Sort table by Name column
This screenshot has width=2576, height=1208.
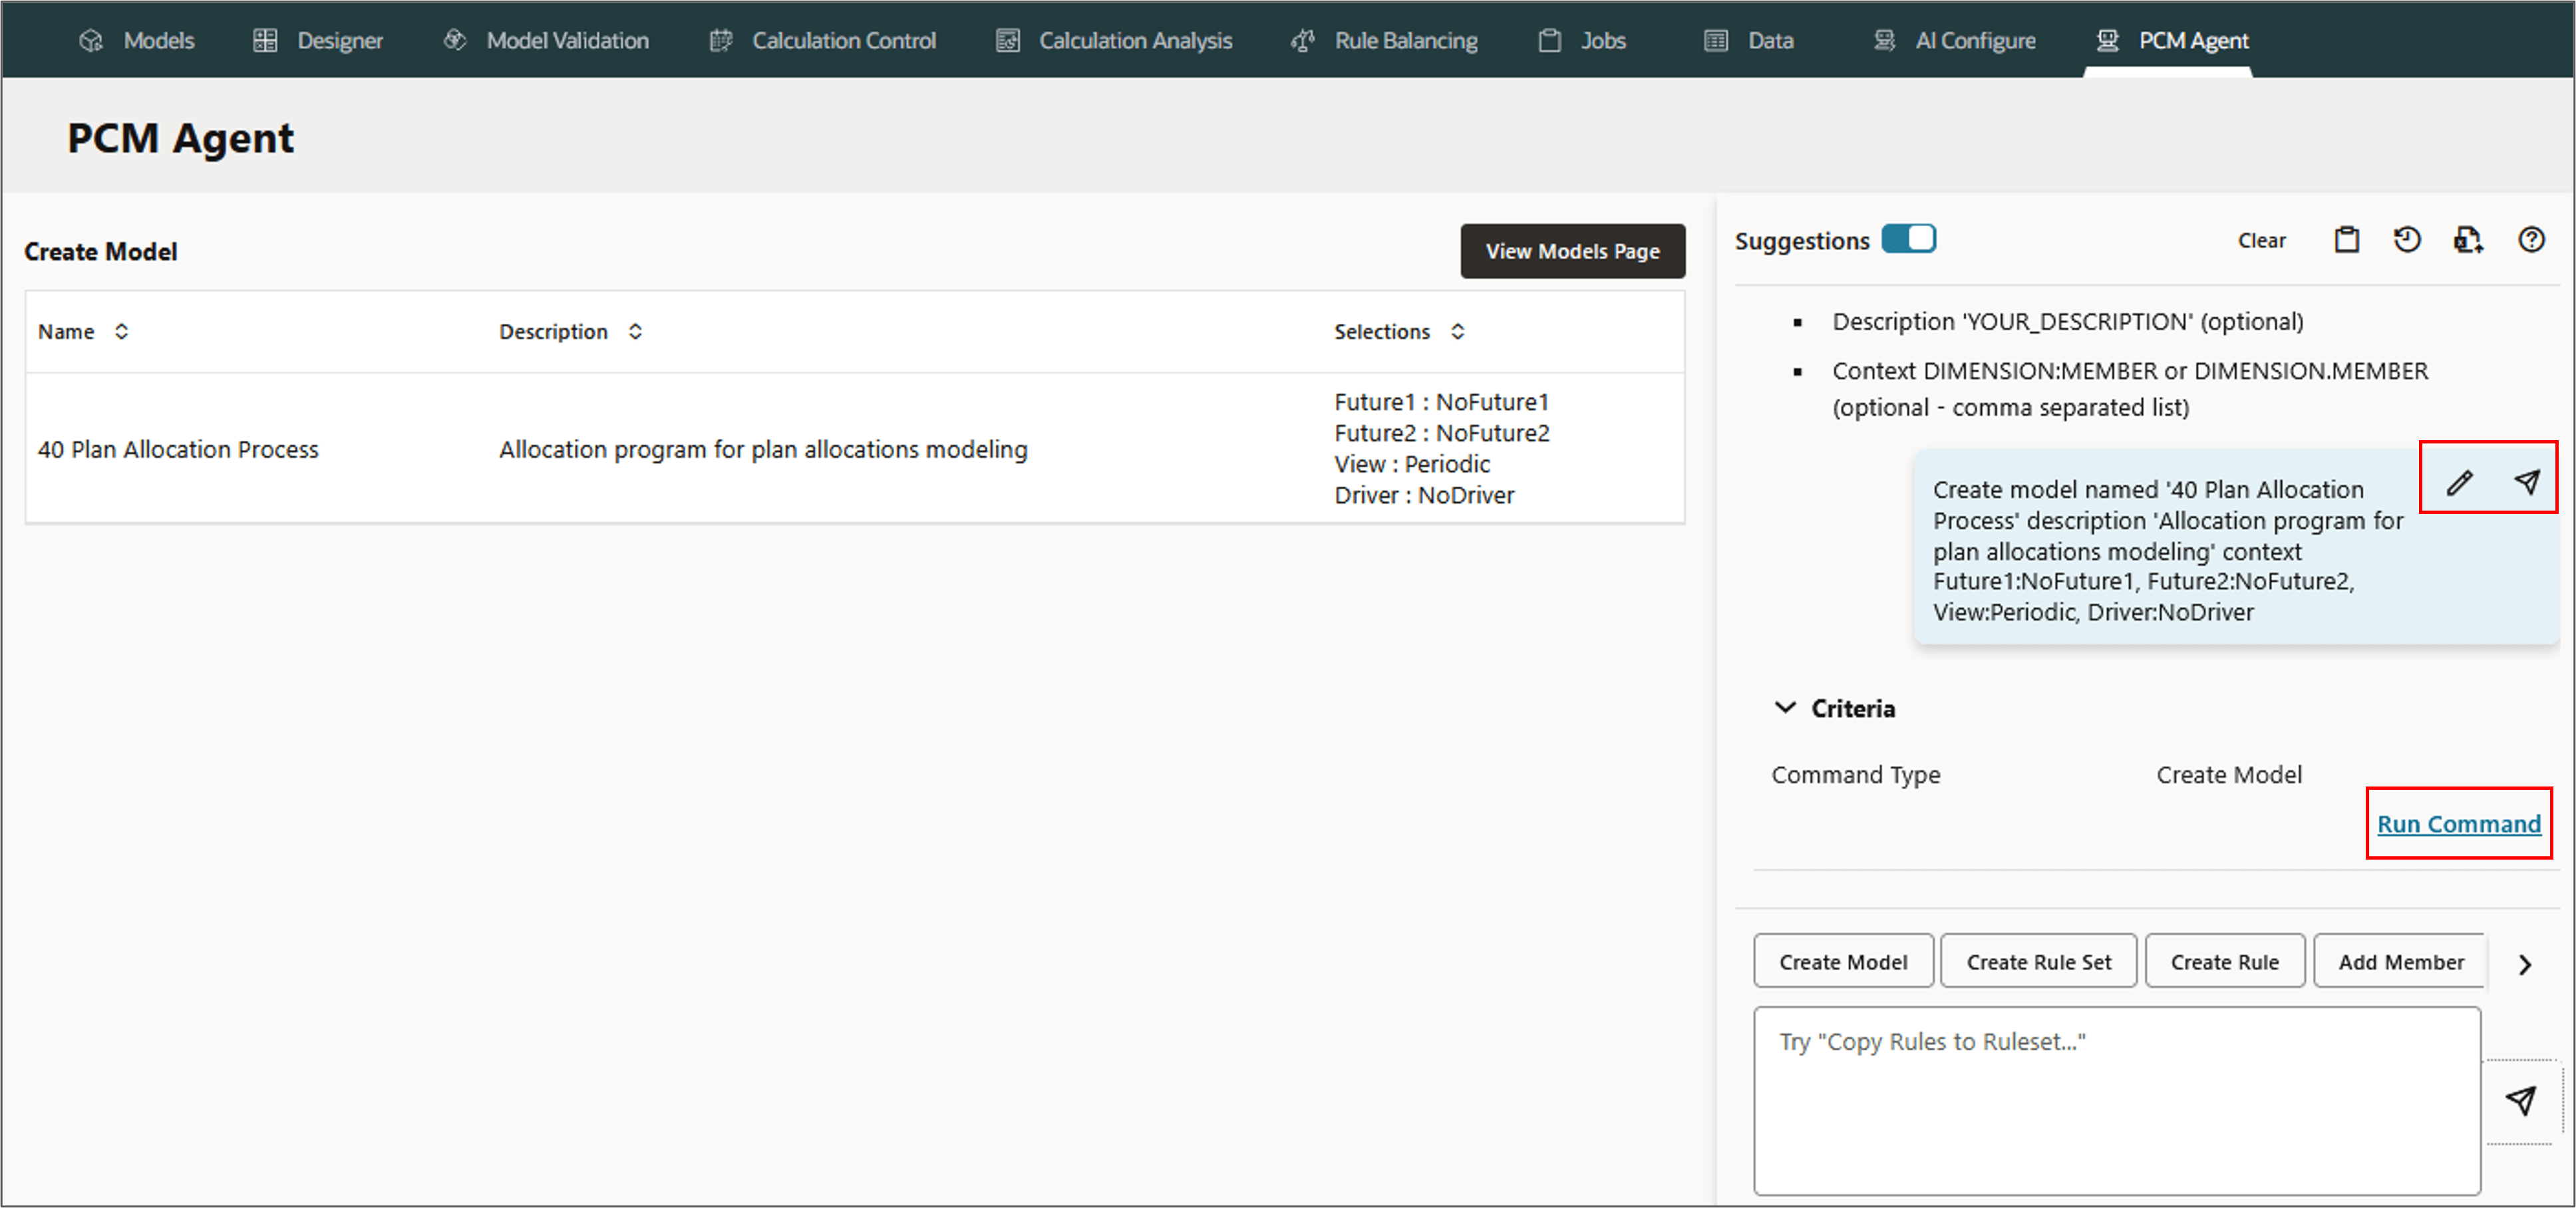[x=121, y=332]
